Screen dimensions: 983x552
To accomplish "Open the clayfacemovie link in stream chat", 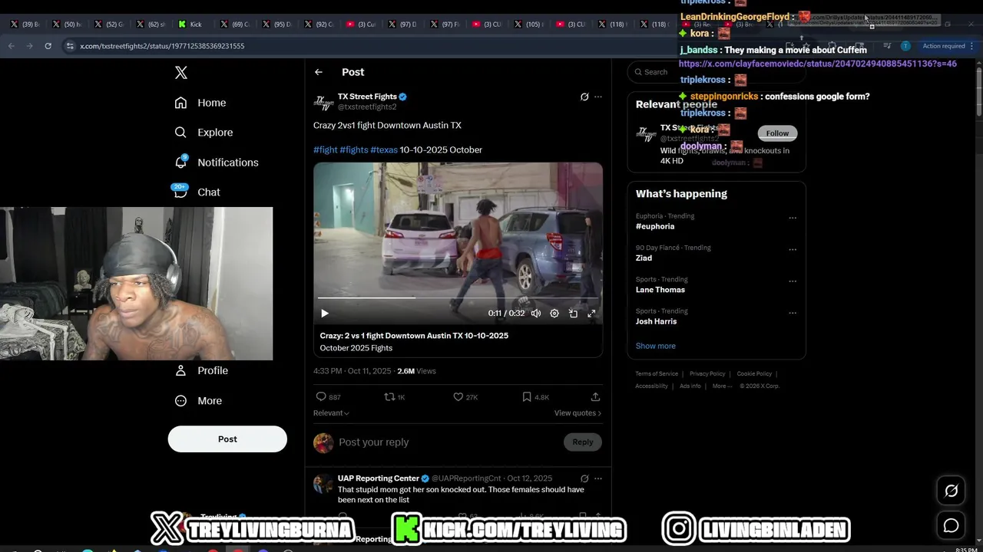I will 818,64.
